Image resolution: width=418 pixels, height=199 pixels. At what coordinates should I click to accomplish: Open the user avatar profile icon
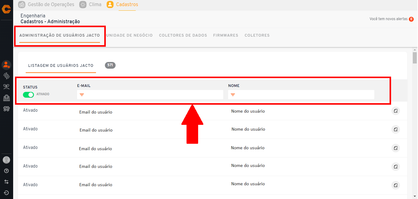[6, 160]
